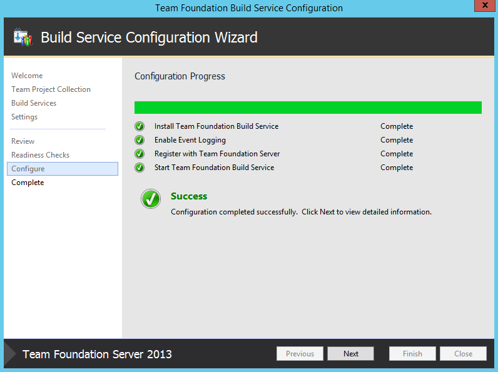Viewport: 498px width, 372px height.
Task: Open the Settings step in the sidebar
Action: click(24, 117)
